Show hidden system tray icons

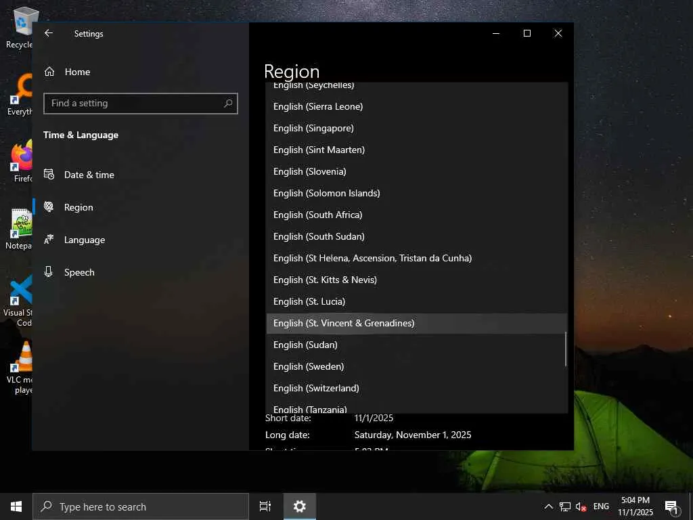pos(548,506)
